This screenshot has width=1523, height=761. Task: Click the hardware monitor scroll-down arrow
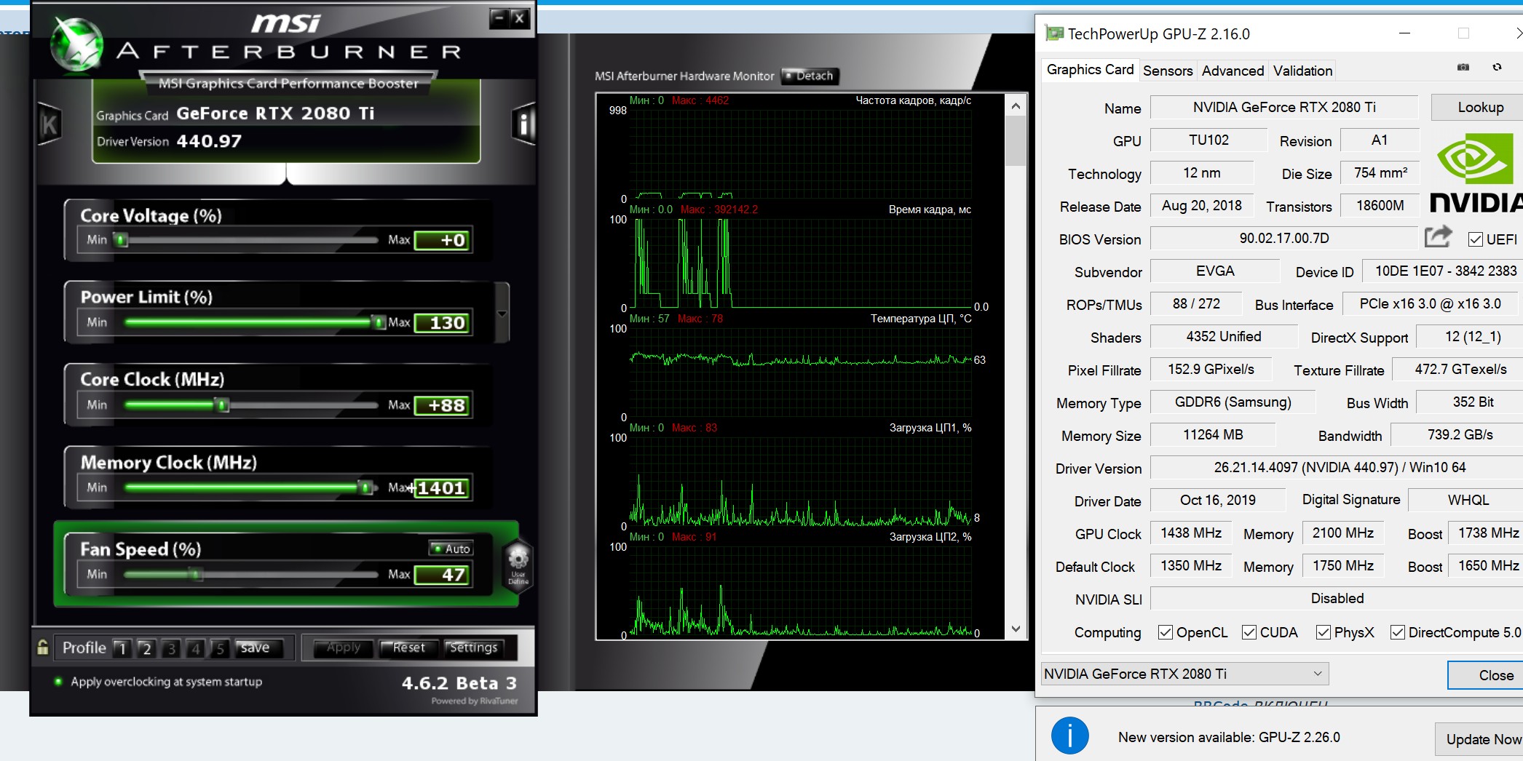tap(1016, 629)
